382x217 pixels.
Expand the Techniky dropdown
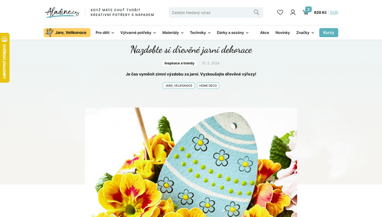pos(200,32)
